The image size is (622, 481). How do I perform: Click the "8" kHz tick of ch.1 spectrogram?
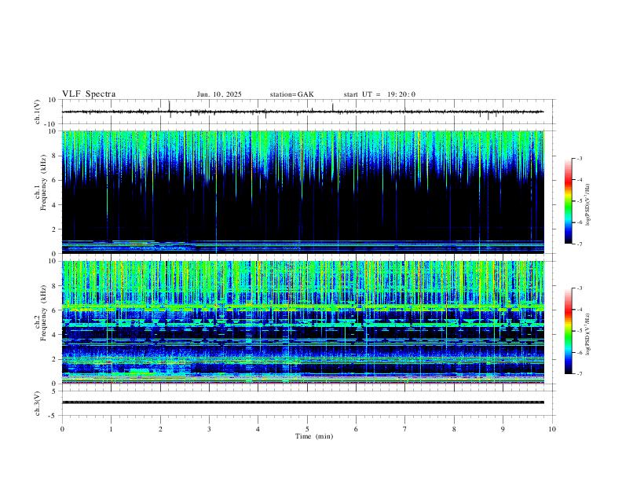pos(54,156)
